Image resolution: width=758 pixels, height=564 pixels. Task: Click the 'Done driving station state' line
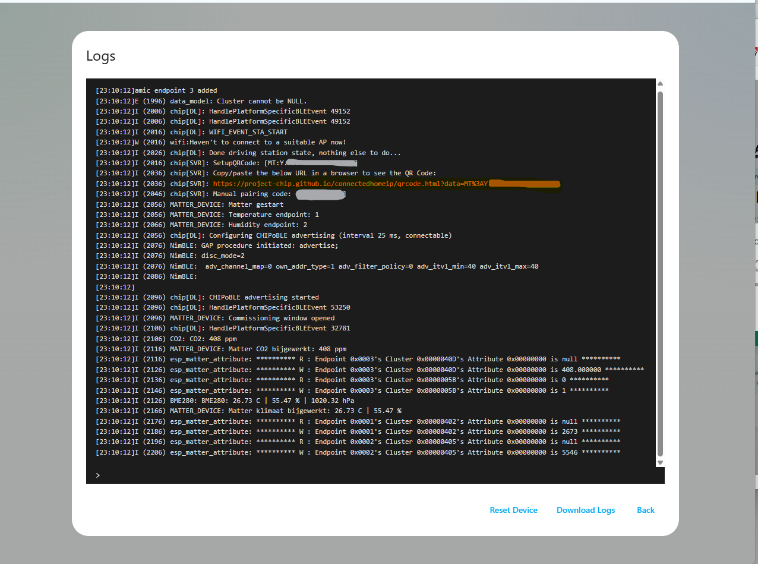click(x=248, y=153)
